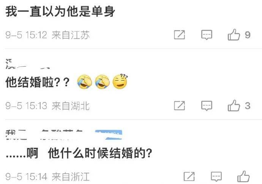Reply to the 浙江 comment
The image size is (262, 184).
click(216, 176)
